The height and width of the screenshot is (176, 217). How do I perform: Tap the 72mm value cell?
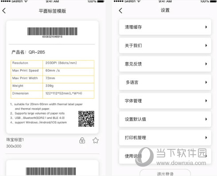click(68, 79)
